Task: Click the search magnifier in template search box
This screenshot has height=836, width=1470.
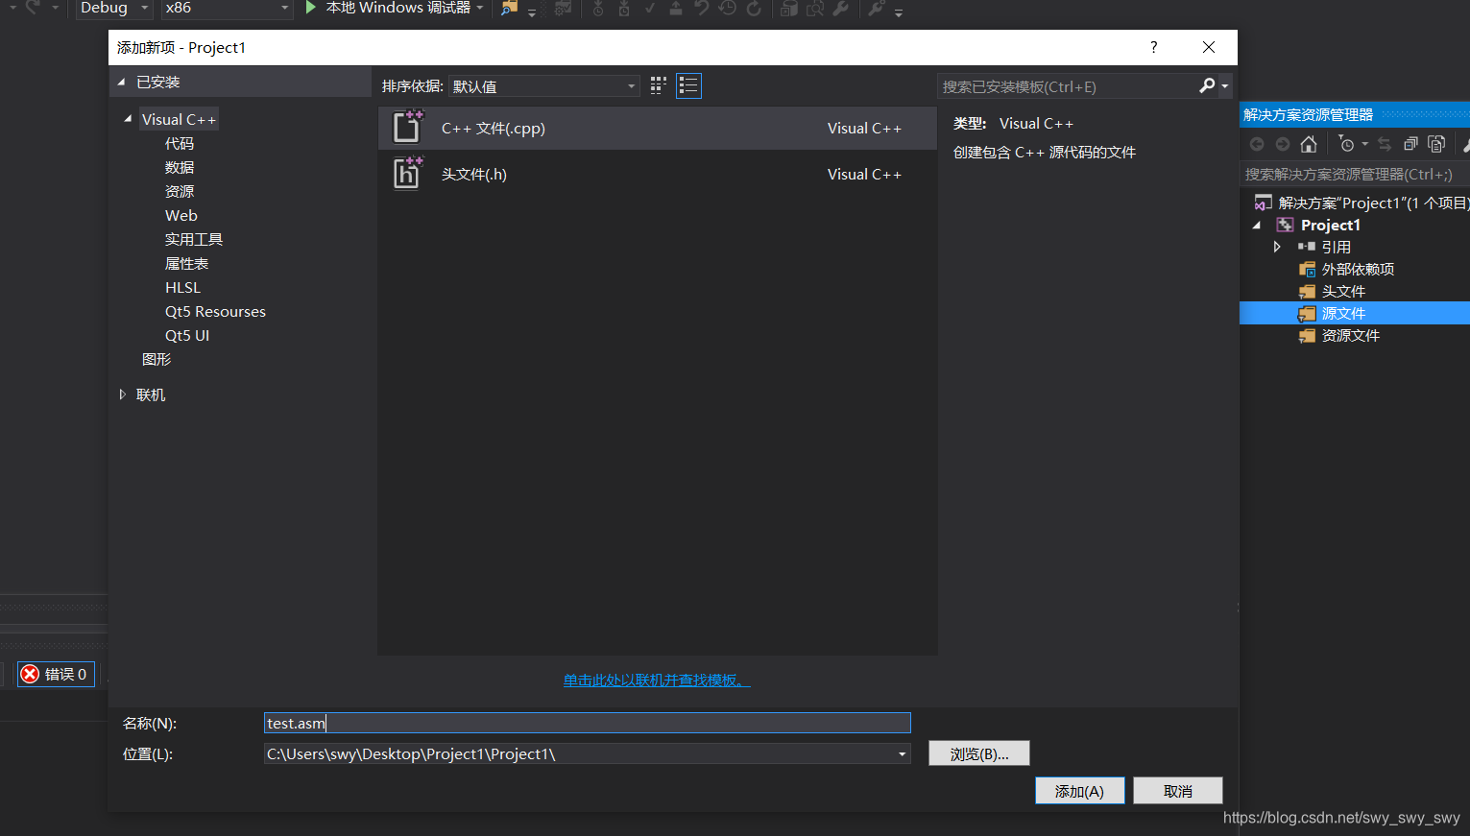Action: click(1207, 86)
